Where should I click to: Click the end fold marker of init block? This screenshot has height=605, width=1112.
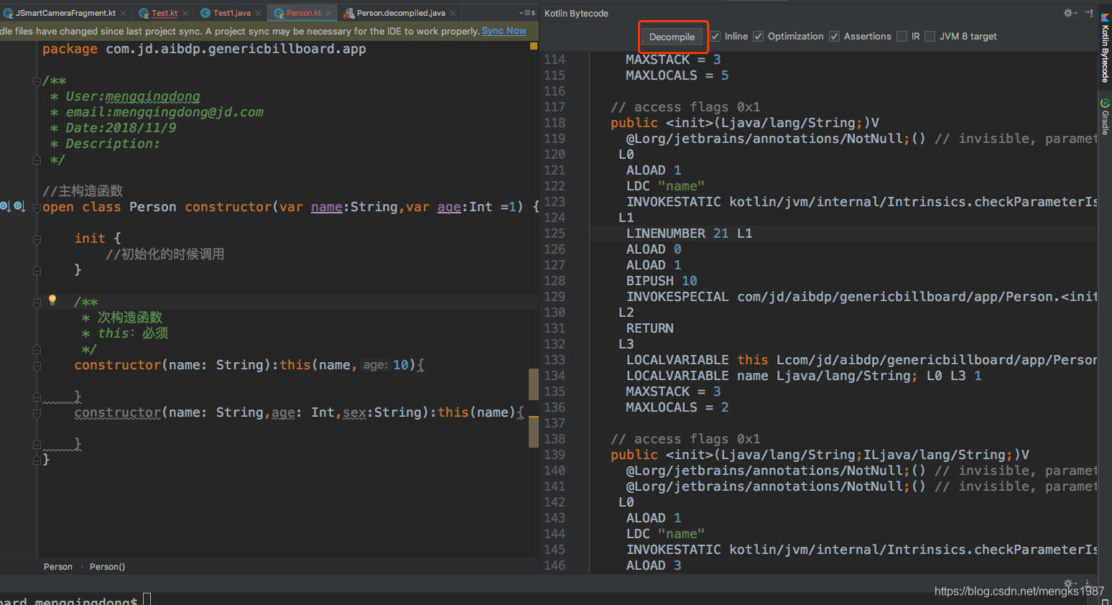tap(37, 270)
